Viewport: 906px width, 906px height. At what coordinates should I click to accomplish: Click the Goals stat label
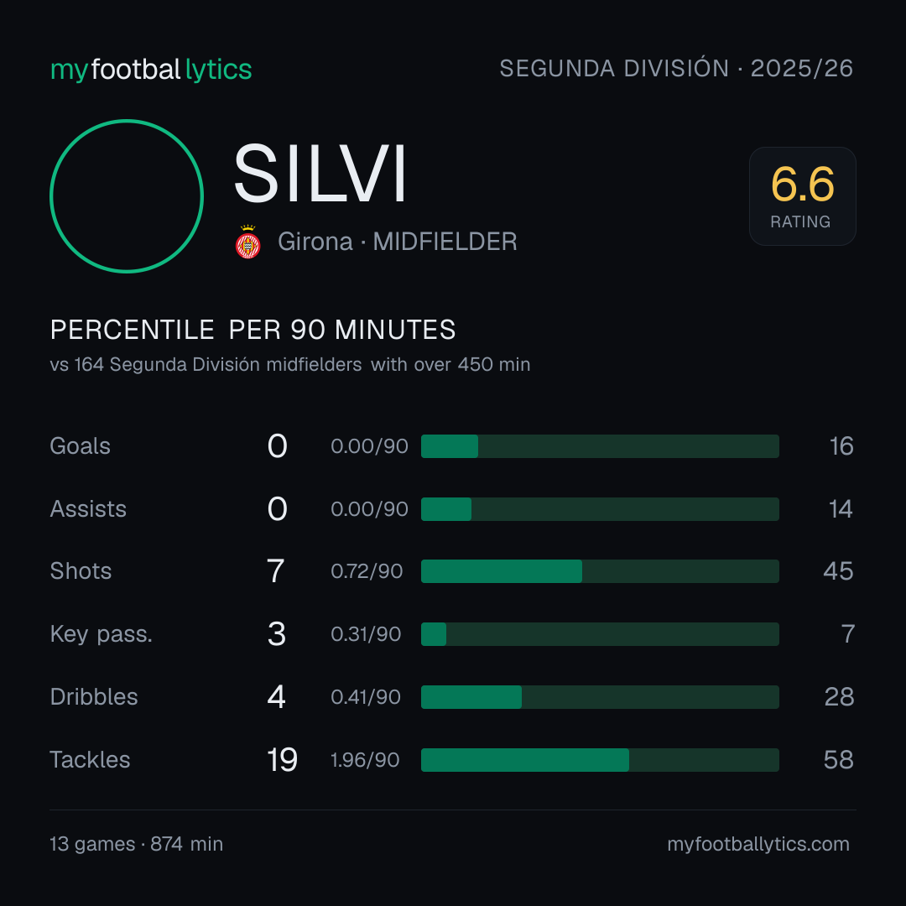click(81, 446)
